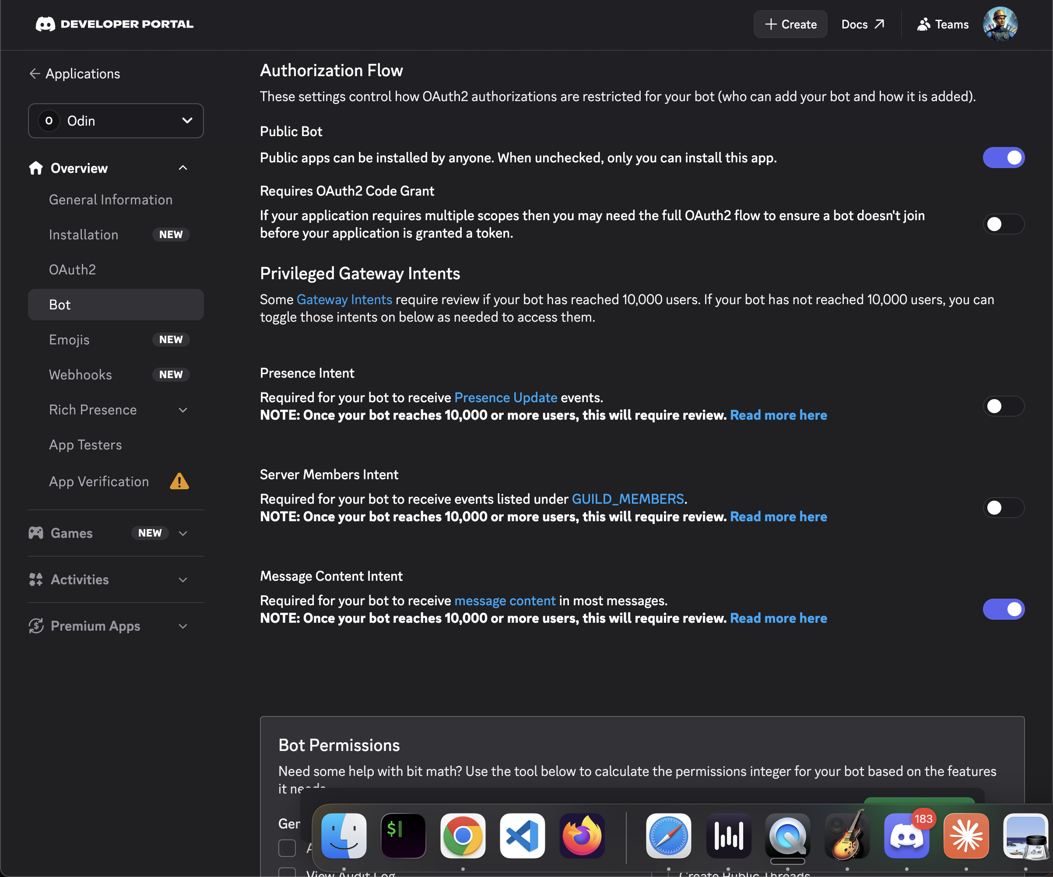
Task: Expand the Rich Presence submenu chevron
Action: [x=183, y=410]
